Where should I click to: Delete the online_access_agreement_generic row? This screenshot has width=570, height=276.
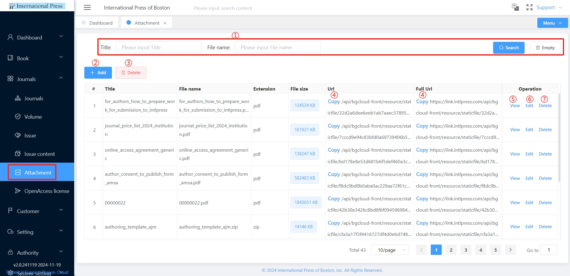[545, 154]
